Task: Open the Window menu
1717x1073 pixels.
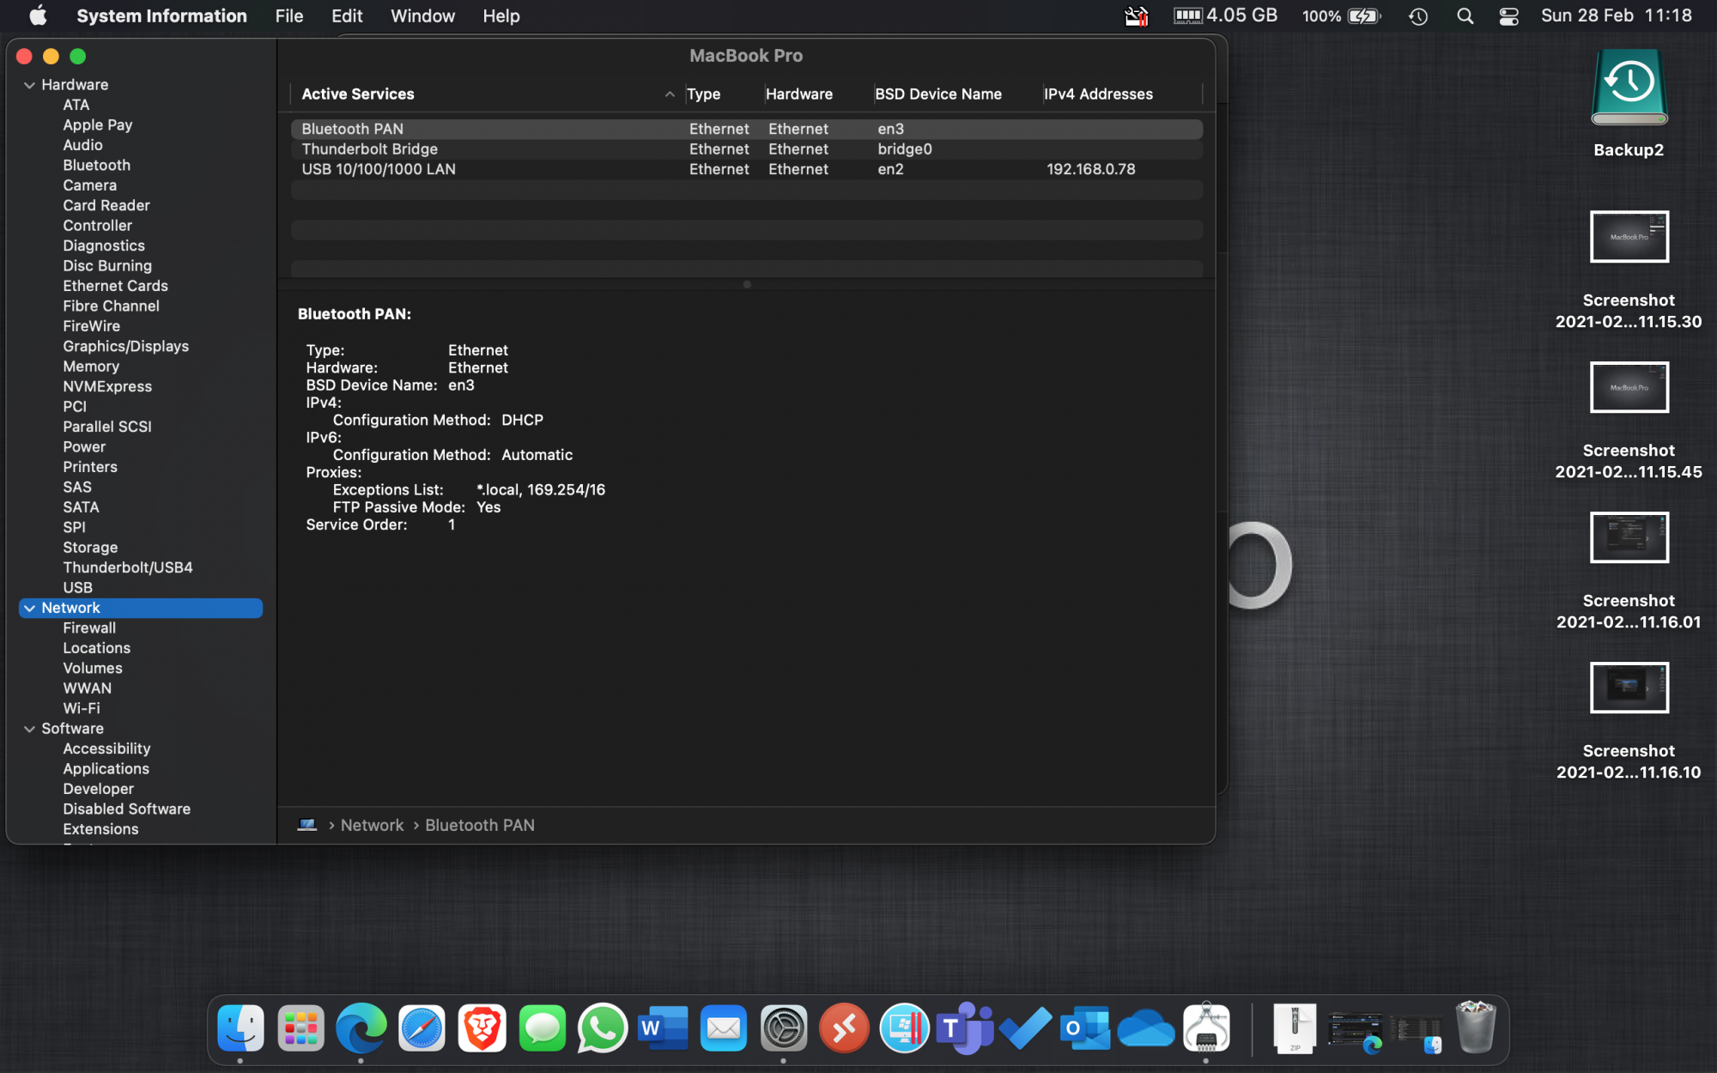Action: tap(422, 16)
